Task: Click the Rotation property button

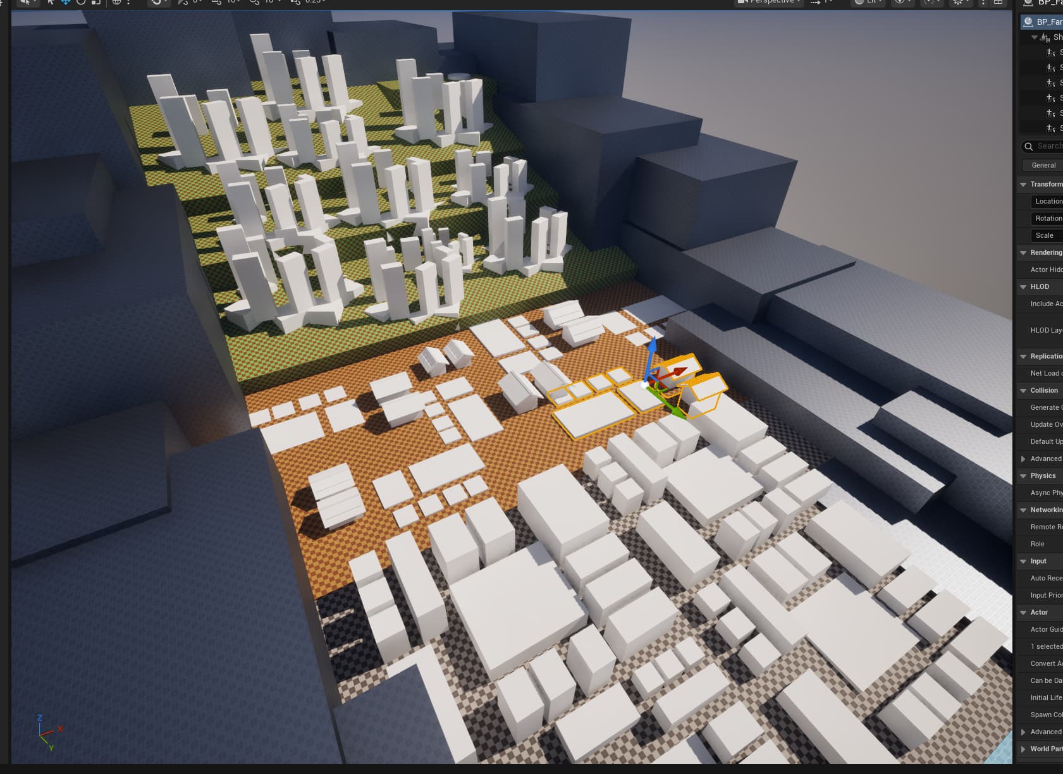Action: [1048, 218]
